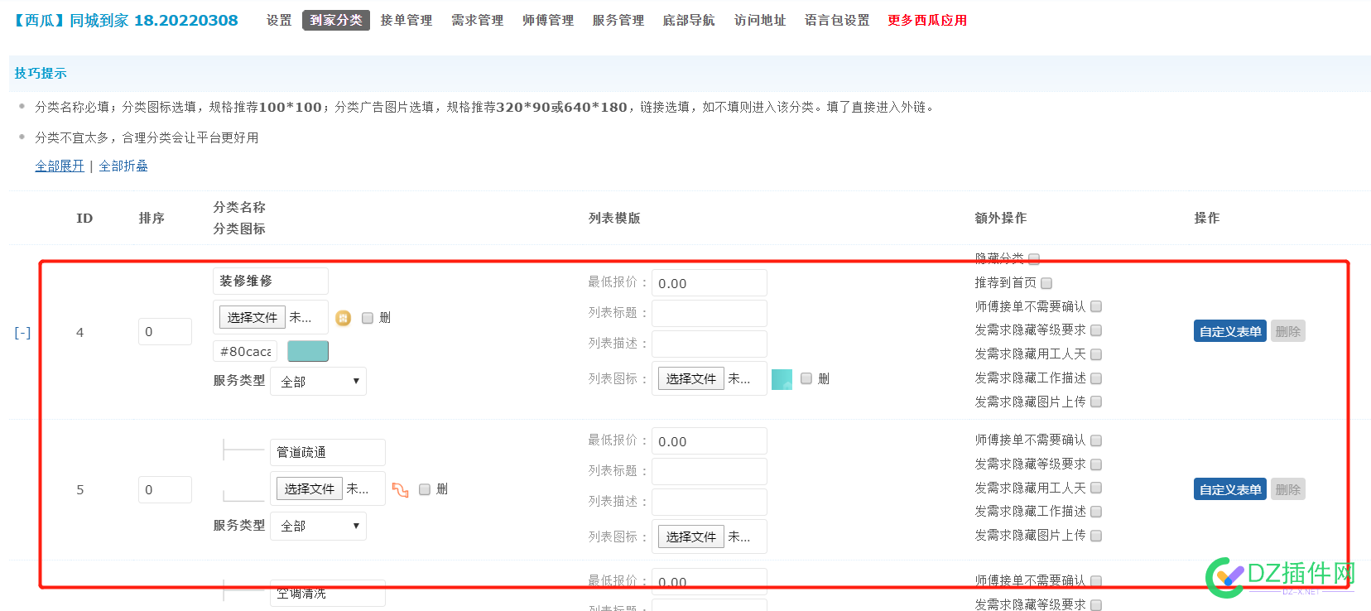Click the 列表描述 field for 装修维修

[x=710, y=344]
